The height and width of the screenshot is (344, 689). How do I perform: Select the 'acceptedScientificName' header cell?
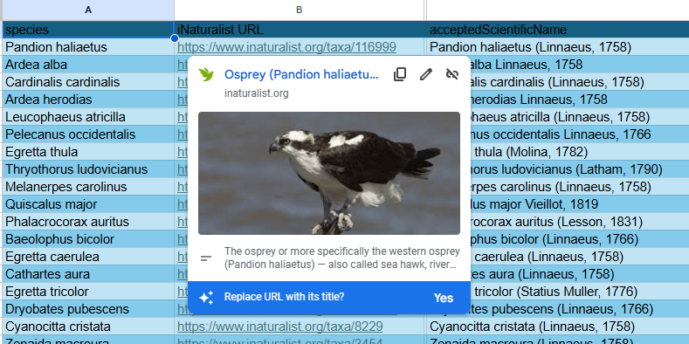pyautogui.click(x=557, y=30)
